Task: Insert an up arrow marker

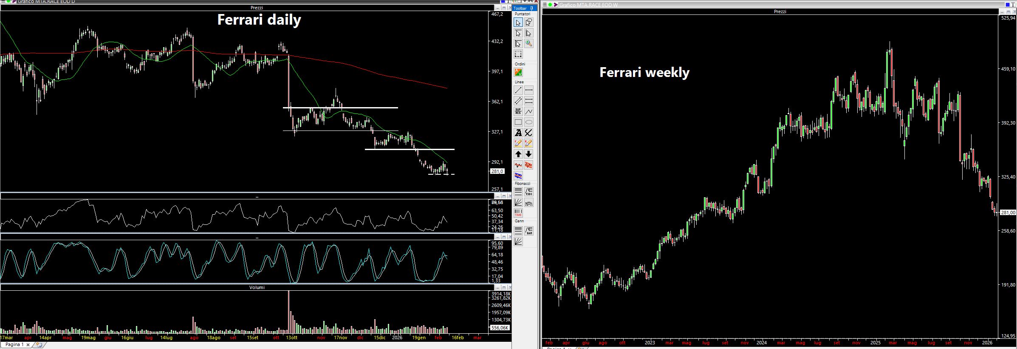Action: [x=518, y=154]
